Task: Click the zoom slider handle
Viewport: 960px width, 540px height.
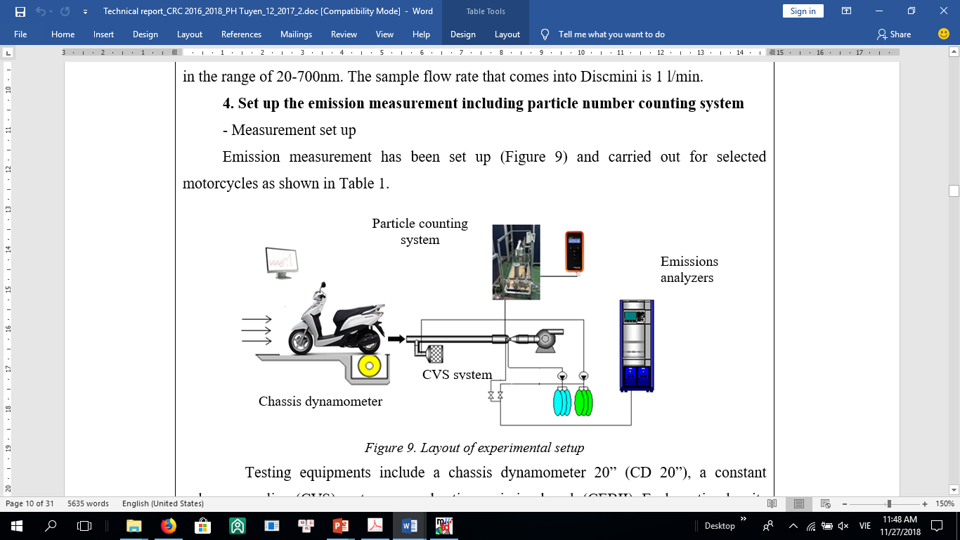Action: [890, 503]
